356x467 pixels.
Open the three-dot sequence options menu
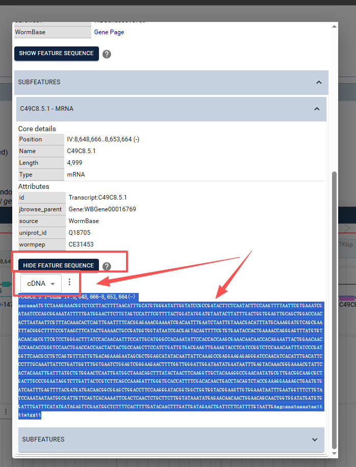click(70, 283)
